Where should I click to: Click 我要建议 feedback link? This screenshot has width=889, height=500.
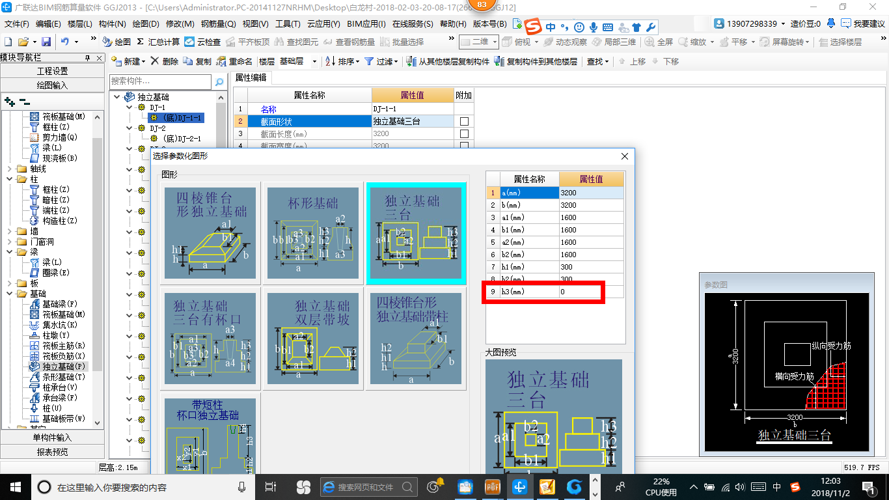point(863,23)
